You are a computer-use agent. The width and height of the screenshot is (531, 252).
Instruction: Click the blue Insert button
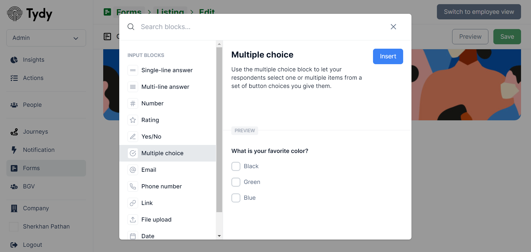[388, 56]
